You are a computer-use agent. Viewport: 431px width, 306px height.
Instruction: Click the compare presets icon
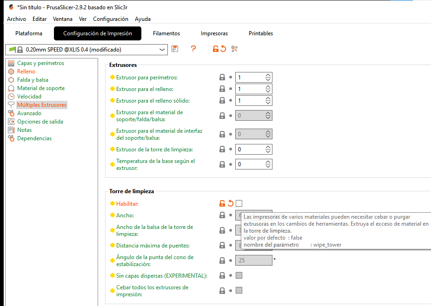pyautogui.click(x=234, y=49)
